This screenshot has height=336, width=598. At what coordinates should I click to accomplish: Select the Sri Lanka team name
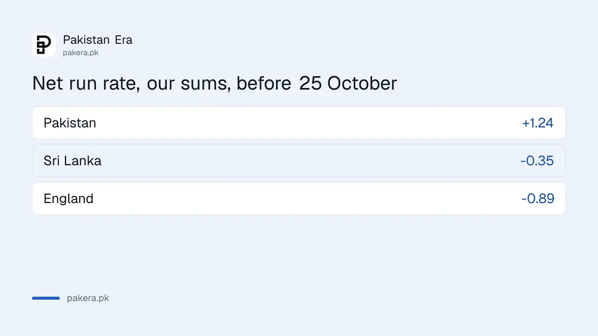point(72,161)
